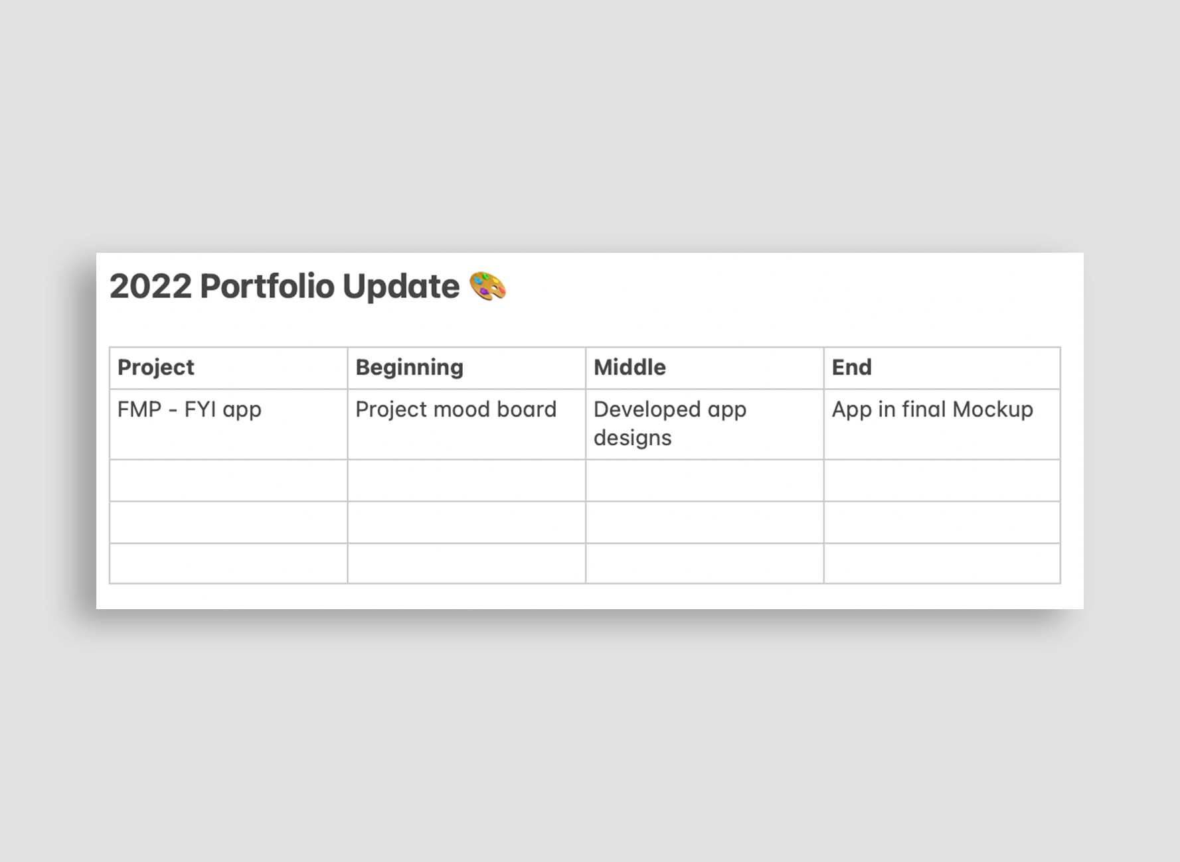
Task: Click empty Project cell in third row
Action: pos(228,480)
